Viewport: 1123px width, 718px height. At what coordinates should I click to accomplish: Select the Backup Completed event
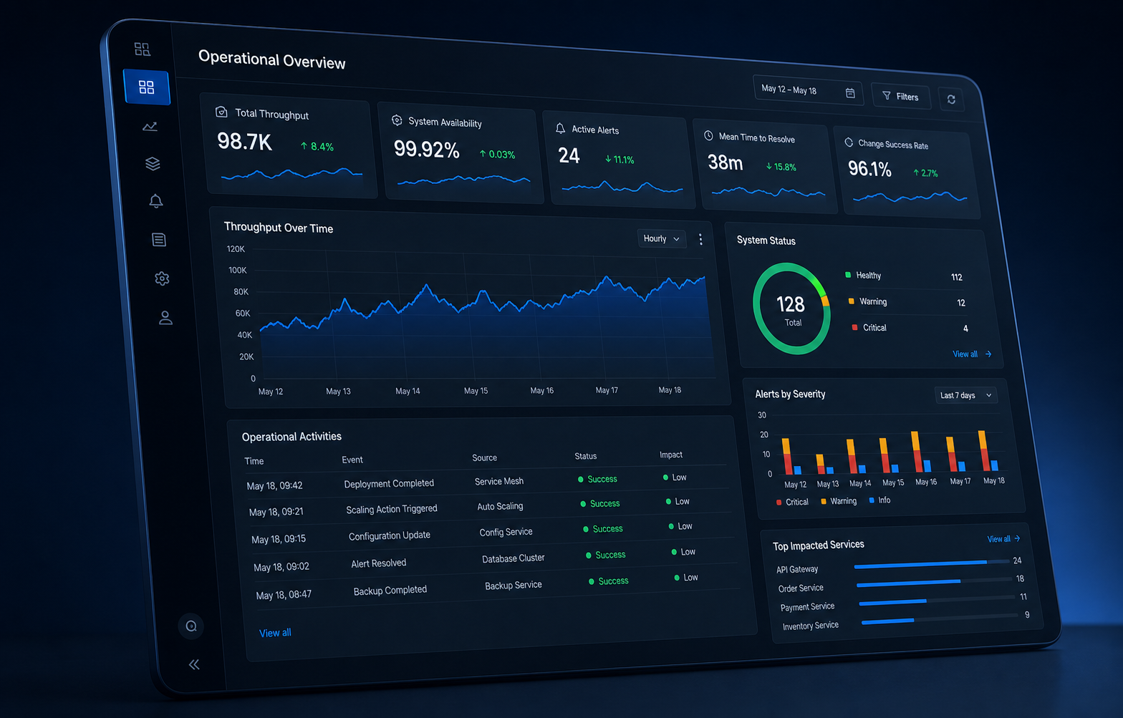tap(390, 591)
